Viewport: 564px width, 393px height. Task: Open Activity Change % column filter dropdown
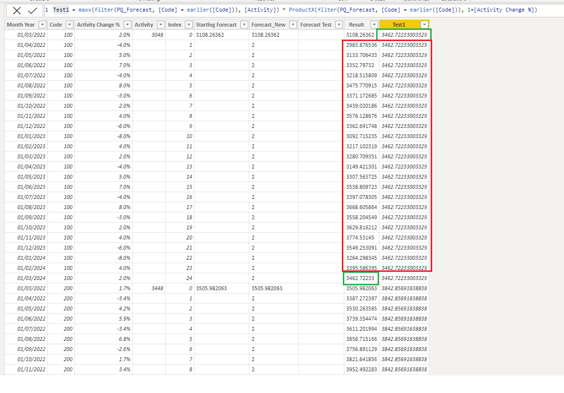point(127,25)
